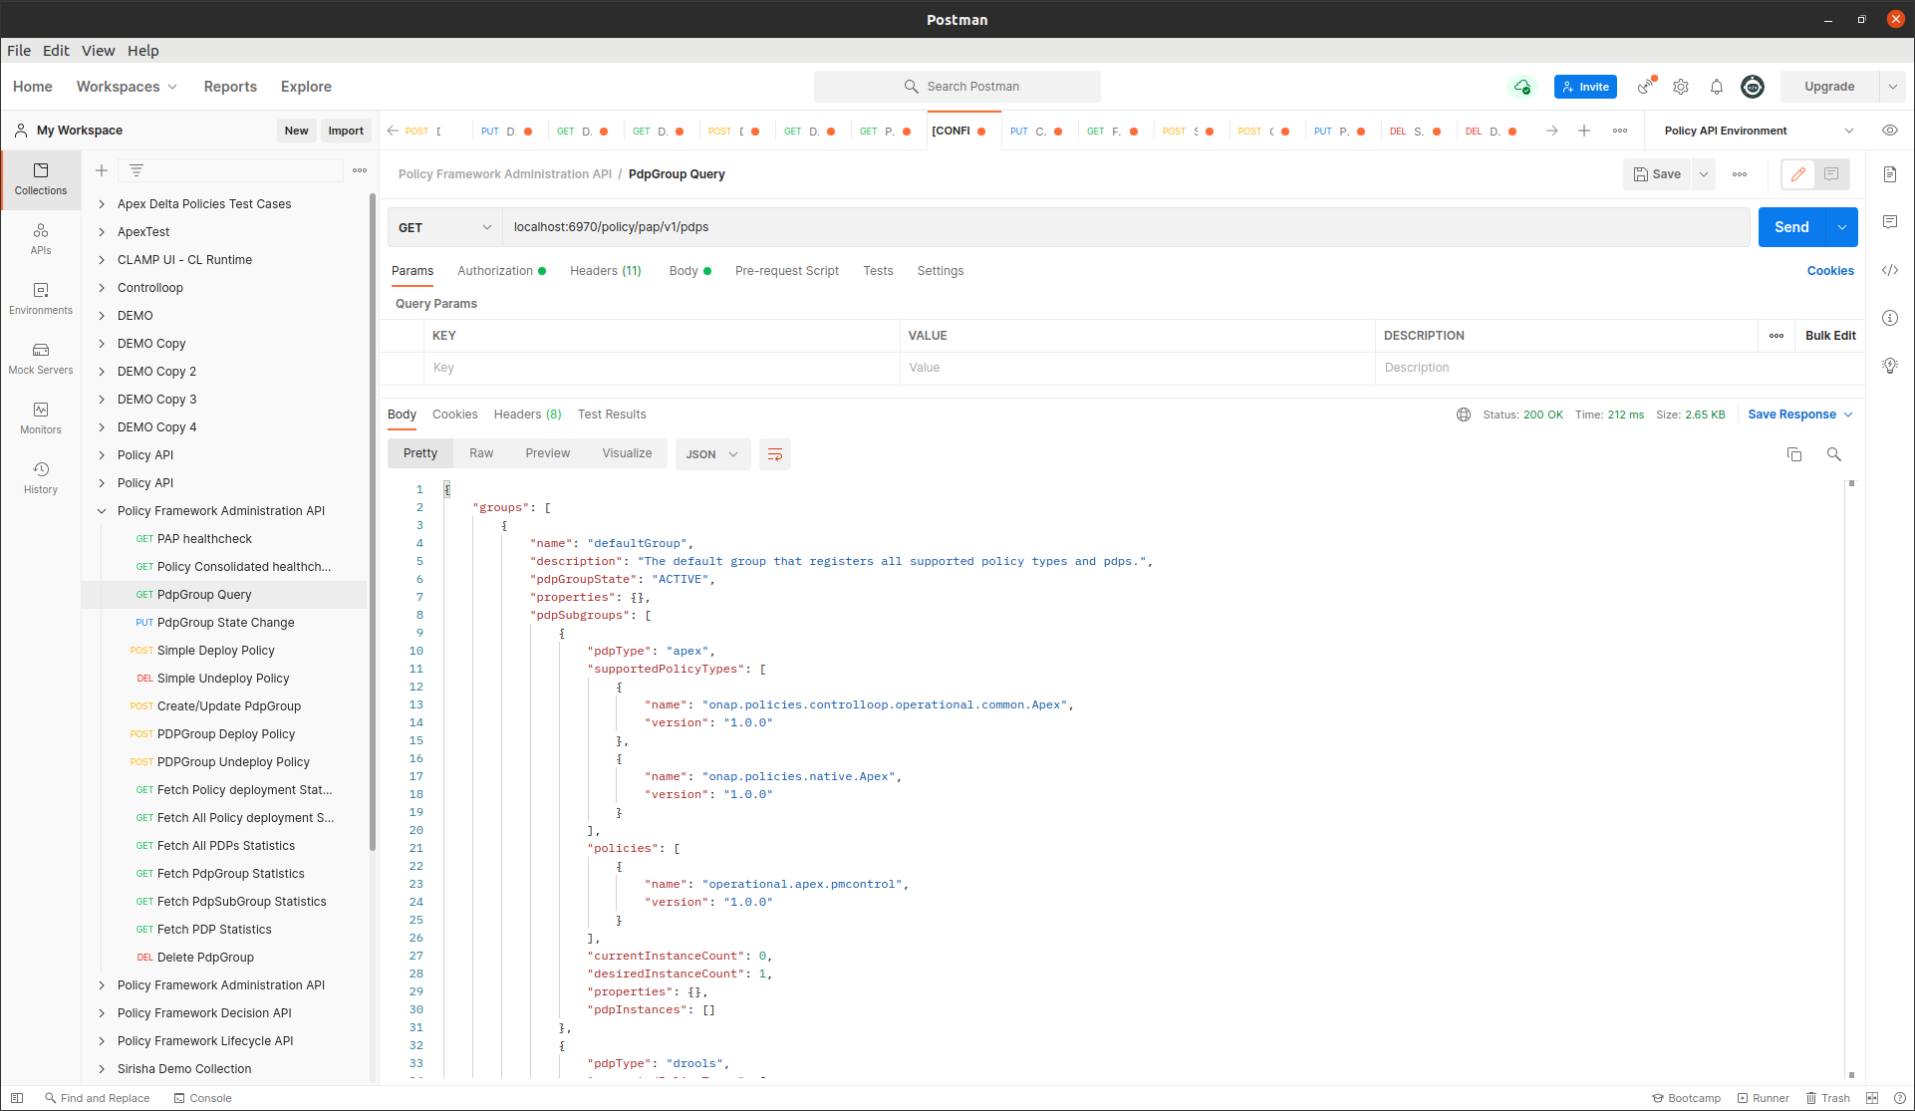This screenshot has height=1111, width=1915.
Task: Click the Search Postman box
Action: tap(957, 87)
